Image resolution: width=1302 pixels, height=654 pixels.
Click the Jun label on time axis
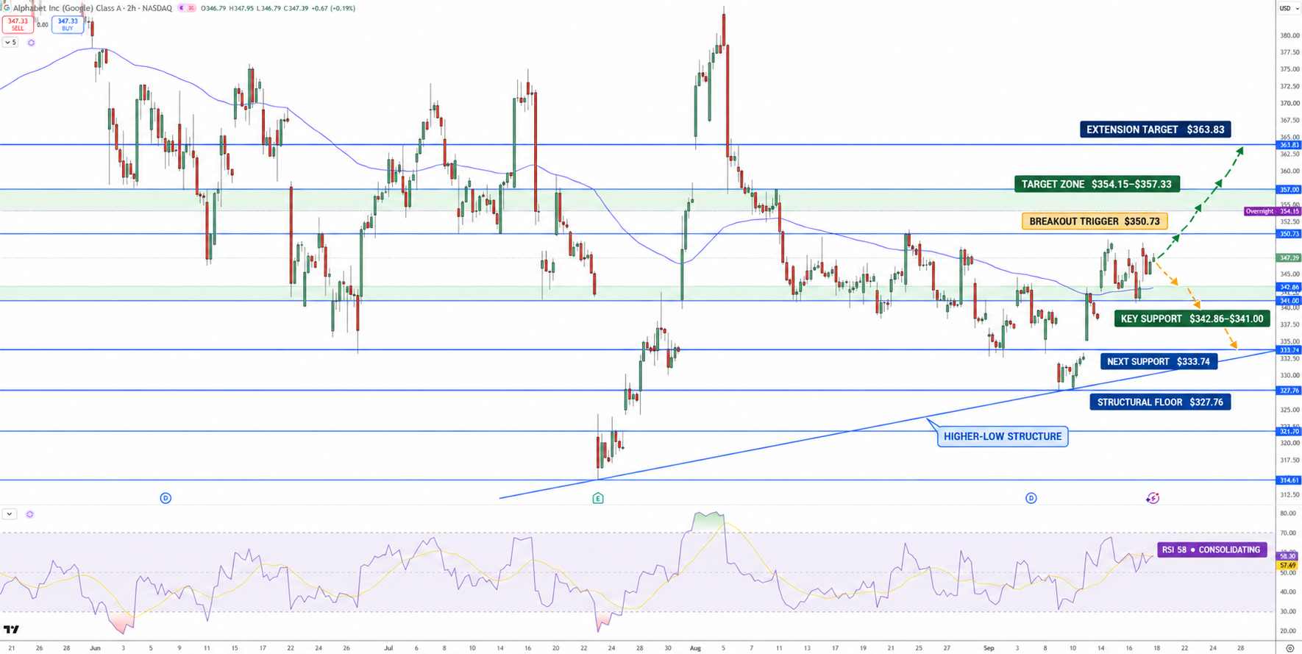pos(95,648)
